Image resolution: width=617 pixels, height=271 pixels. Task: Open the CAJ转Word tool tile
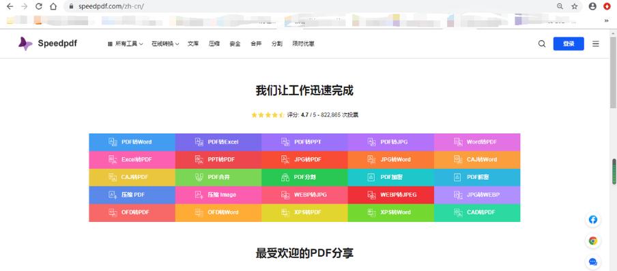click(477, 160)
